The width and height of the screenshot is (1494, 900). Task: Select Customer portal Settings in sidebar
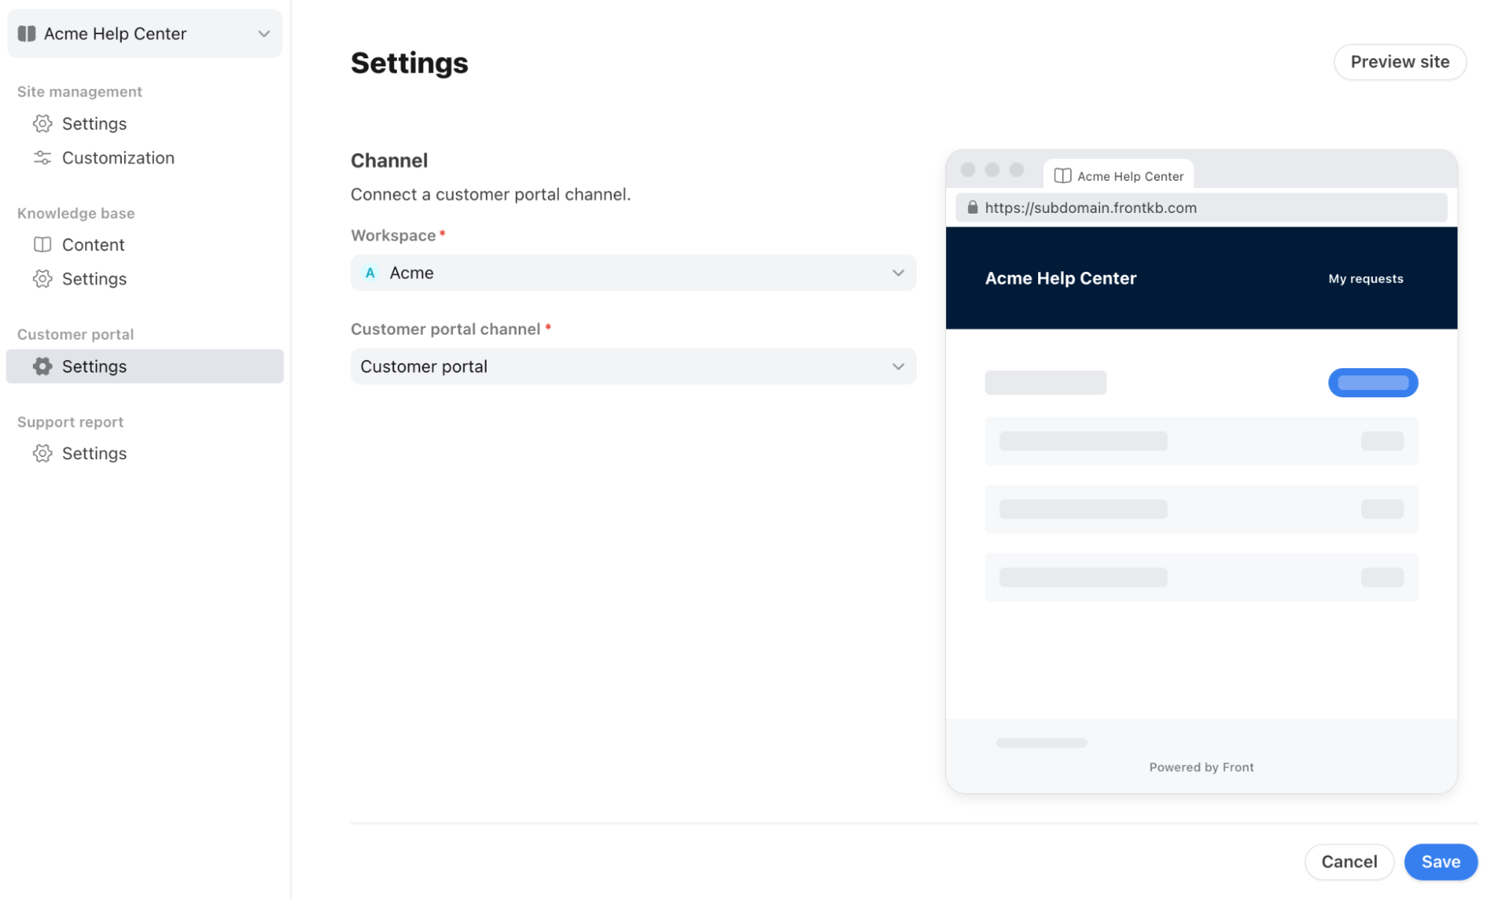[x=145, y=366]
